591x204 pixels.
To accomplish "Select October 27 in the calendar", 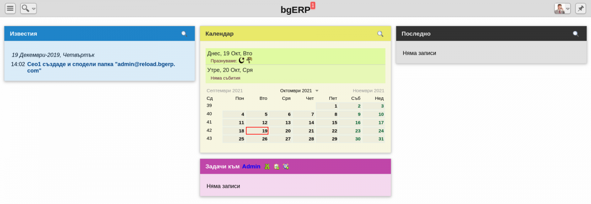I will (x=281, y=139).
